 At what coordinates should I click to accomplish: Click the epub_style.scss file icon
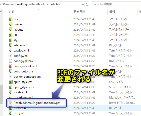[10, 87]
